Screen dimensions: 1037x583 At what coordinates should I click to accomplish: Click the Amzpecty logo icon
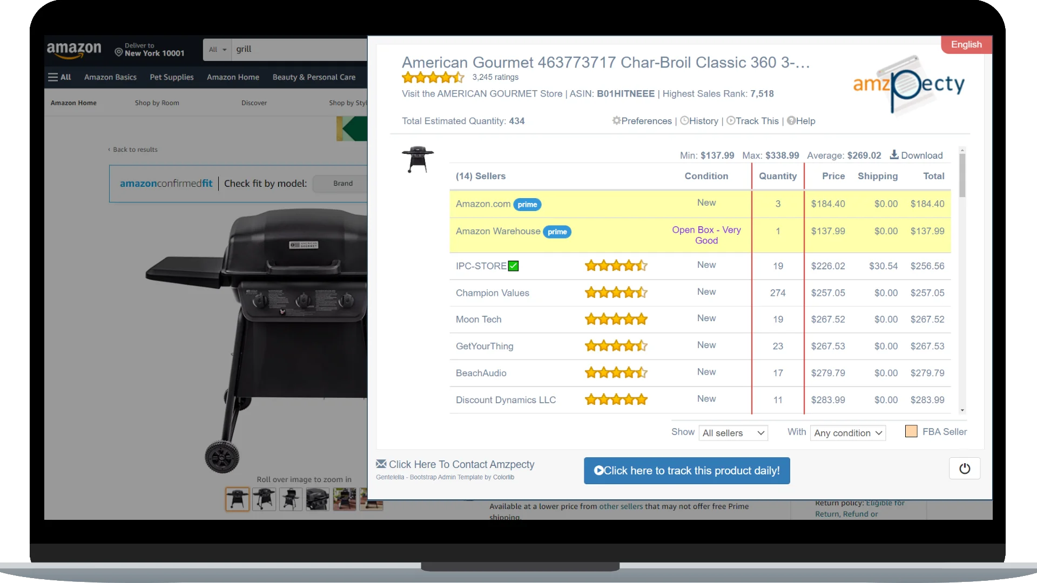(x=908, y=85)
